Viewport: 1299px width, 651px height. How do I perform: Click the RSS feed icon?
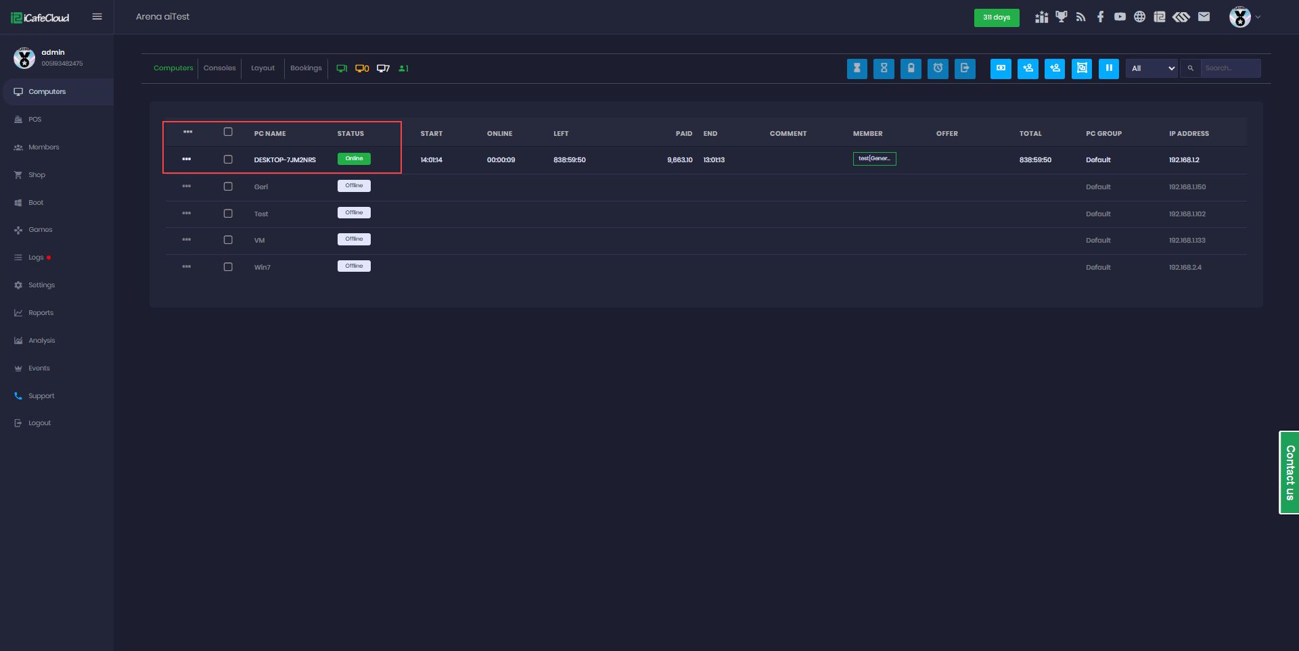pyautogui.click(x=1080, y=17)
